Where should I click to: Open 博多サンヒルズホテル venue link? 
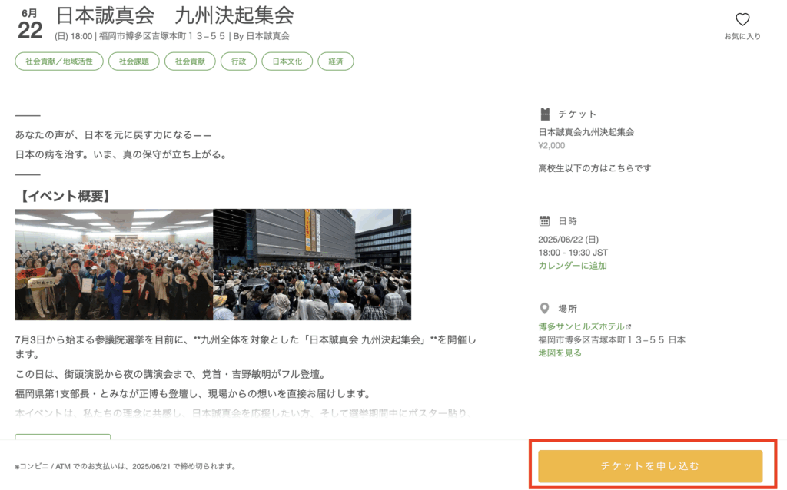pos(581,326)
